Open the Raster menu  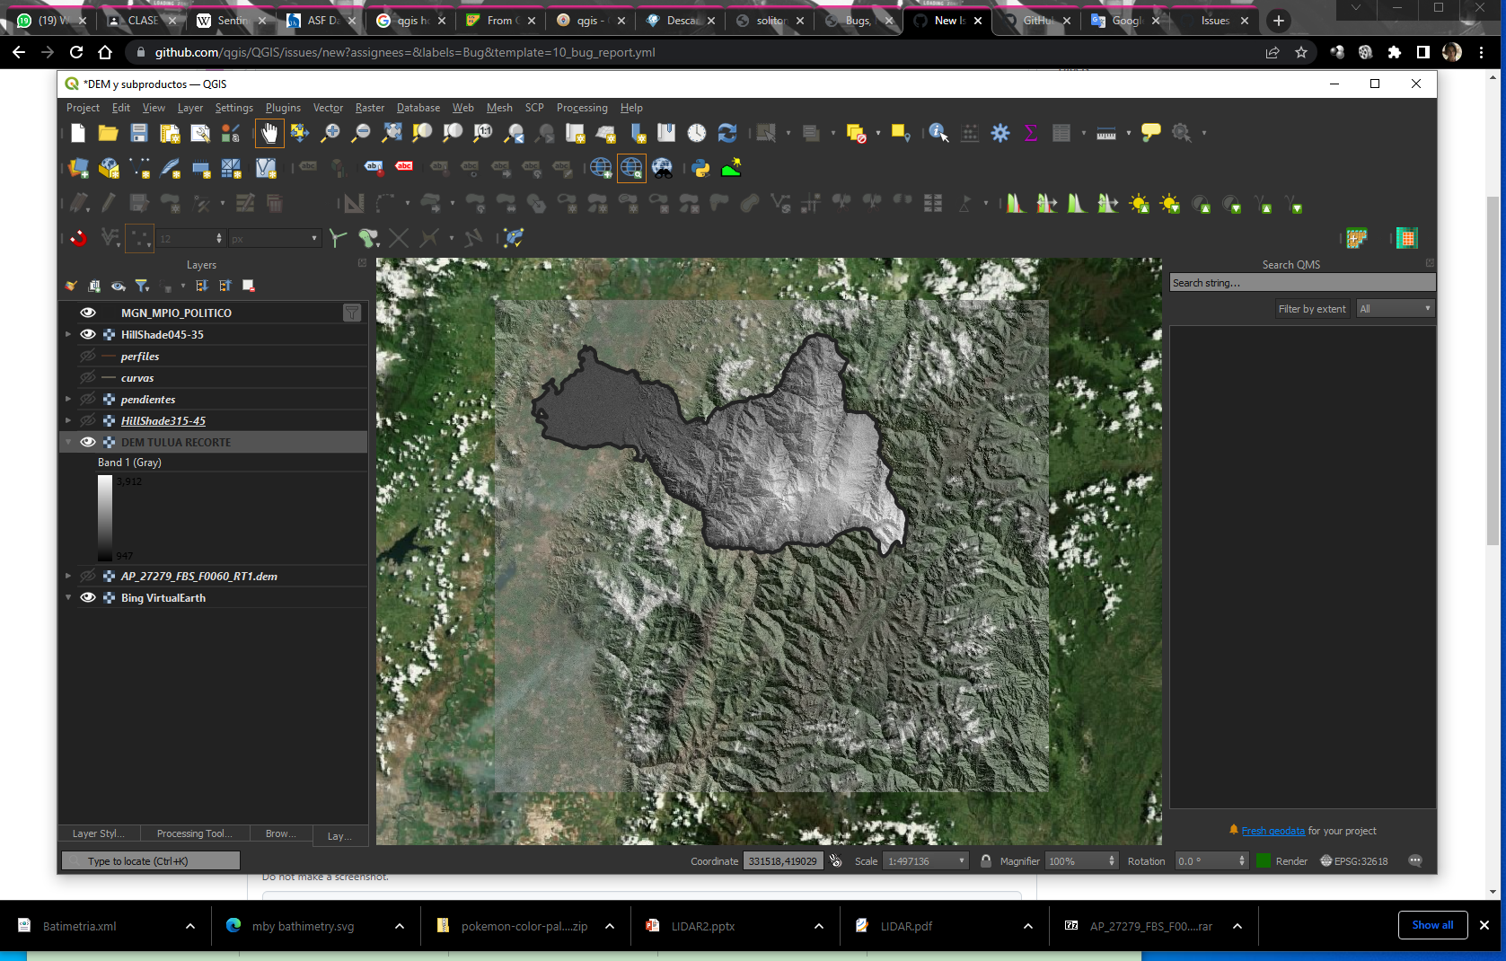[x=369, y=107]
